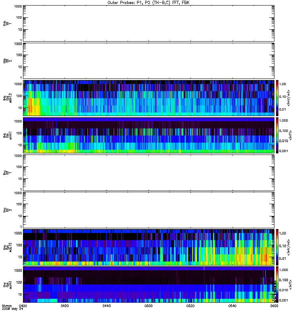This screenshot has width=297, height=317.
Task: Select the empty thc fff 1 panel
Action: 149,173
